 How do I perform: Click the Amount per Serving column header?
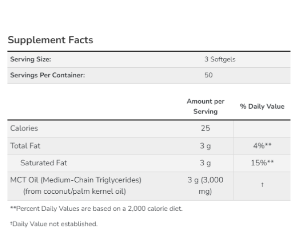205,106
